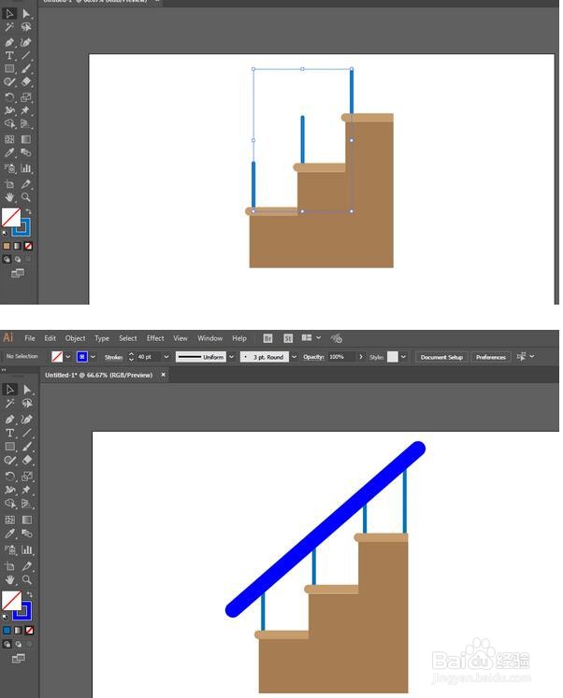Open Adobe Bridge via the Br icon
This screenshot has width=563, height=698.
(x=267, y=339)
